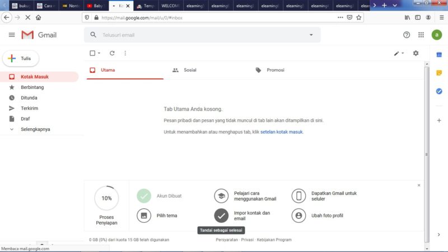Click Pelajari cara menggunakan Gmail icon

[x=221, y=196]
